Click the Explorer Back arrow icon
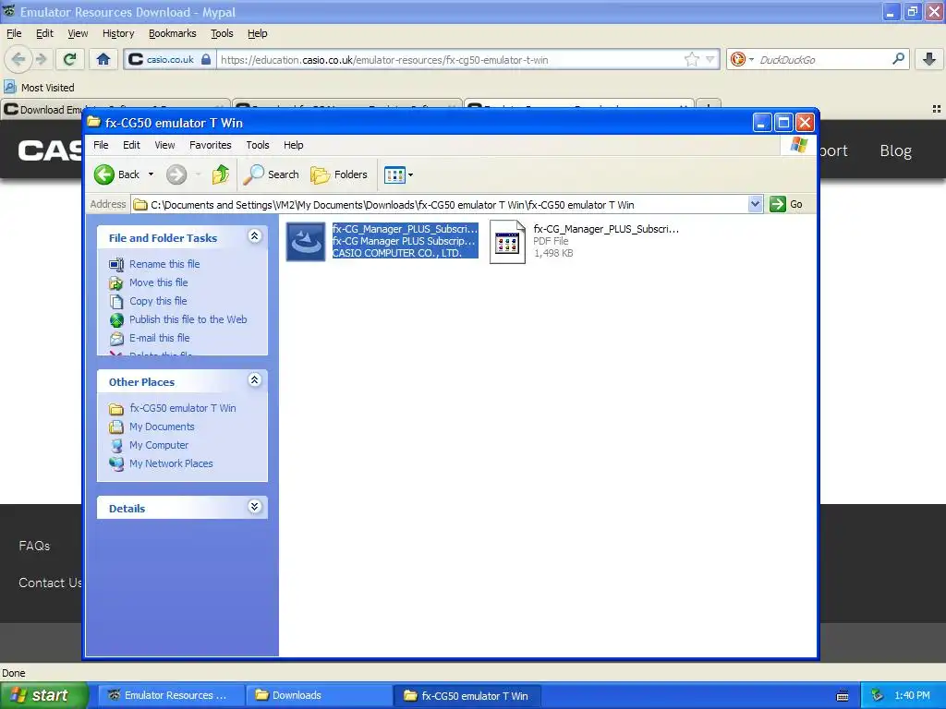The height and width of the screenshot is (709, 946). [103, 174]
